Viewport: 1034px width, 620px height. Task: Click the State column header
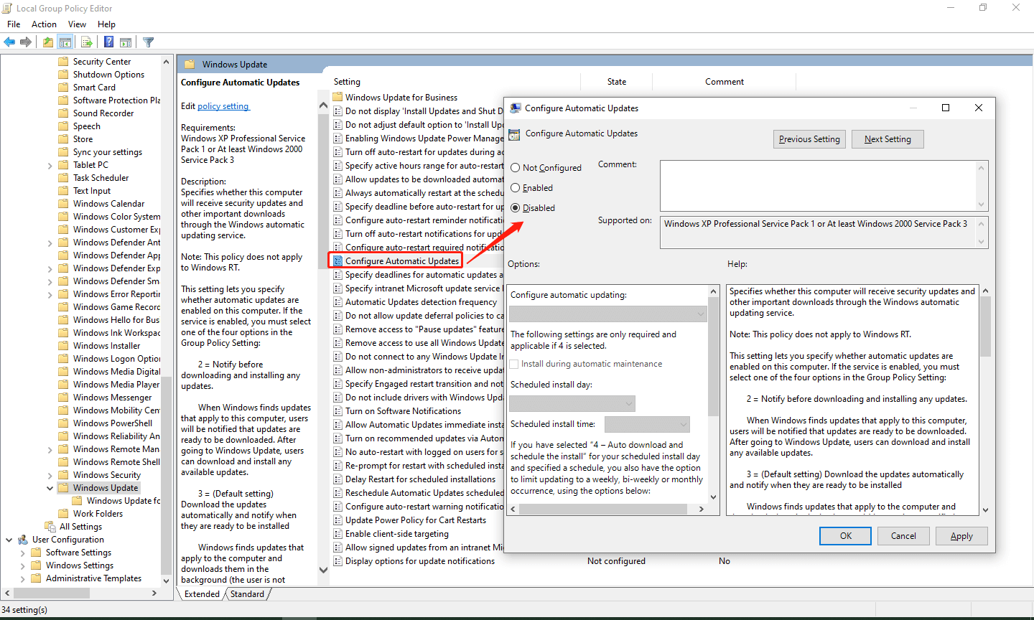pos(617,82)
